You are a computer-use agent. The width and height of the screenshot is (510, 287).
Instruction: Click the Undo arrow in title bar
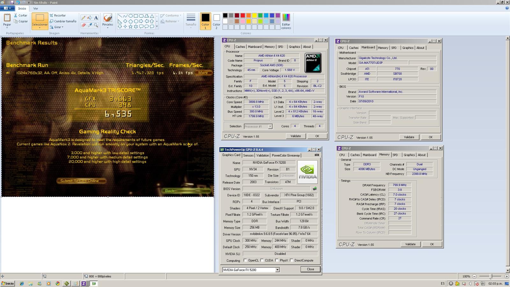click(x=18, y=2)
